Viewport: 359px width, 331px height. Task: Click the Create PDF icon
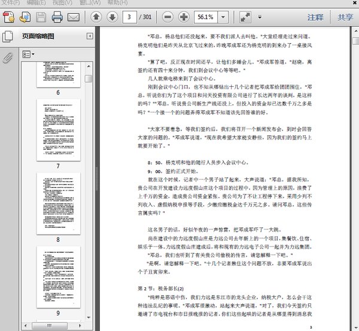pyautogui.click(x=9, y=17)
